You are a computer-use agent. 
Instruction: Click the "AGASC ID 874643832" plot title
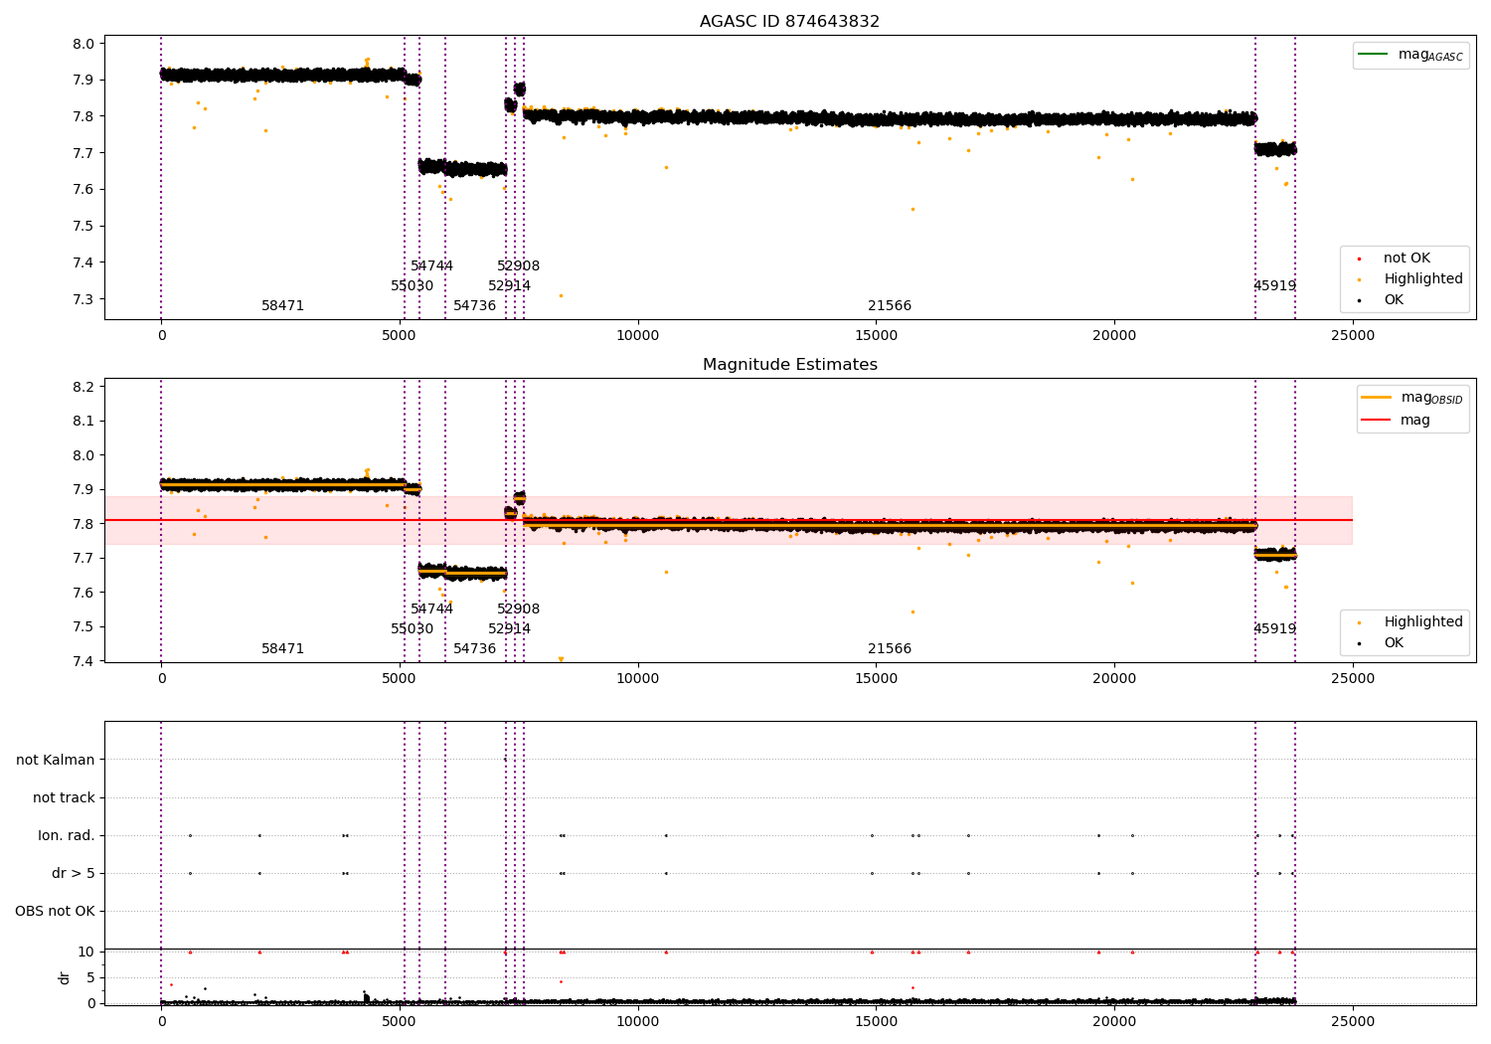coord(789,21)
